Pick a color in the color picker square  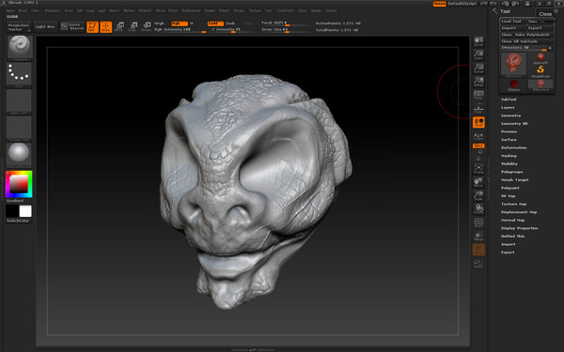[x=19, y=184]
